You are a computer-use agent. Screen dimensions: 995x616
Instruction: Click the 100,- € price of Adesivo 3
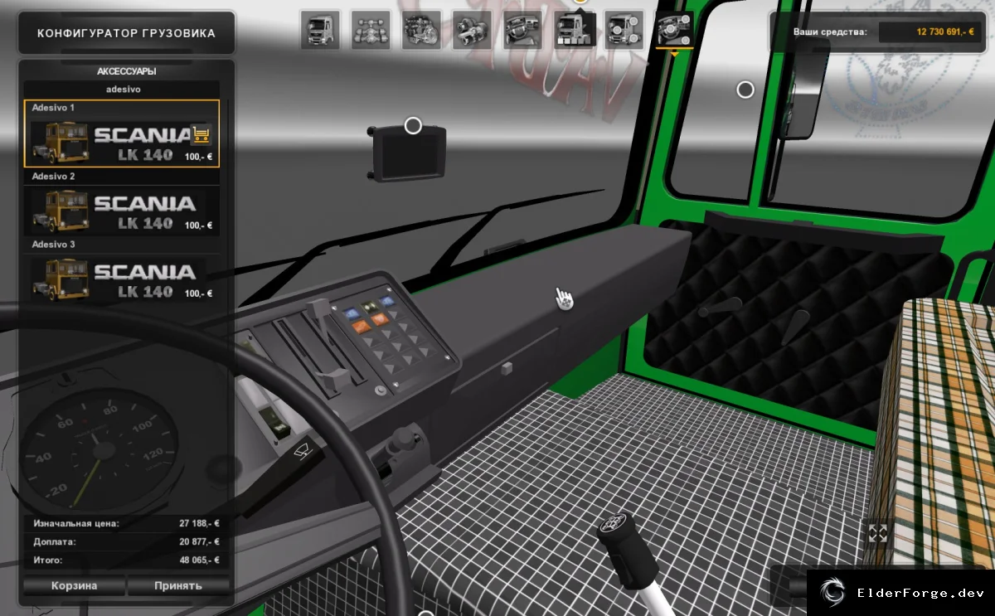point(198,293)
